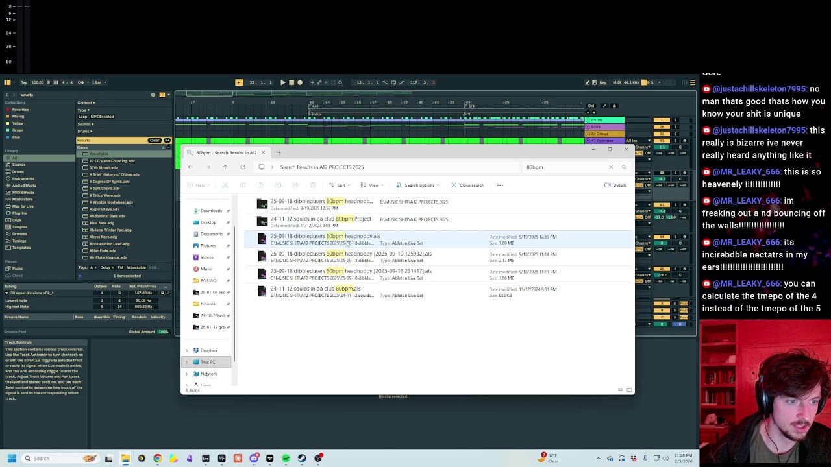Click the Close search button
This screenshot has width=831, height=467.
pos(467,186)
